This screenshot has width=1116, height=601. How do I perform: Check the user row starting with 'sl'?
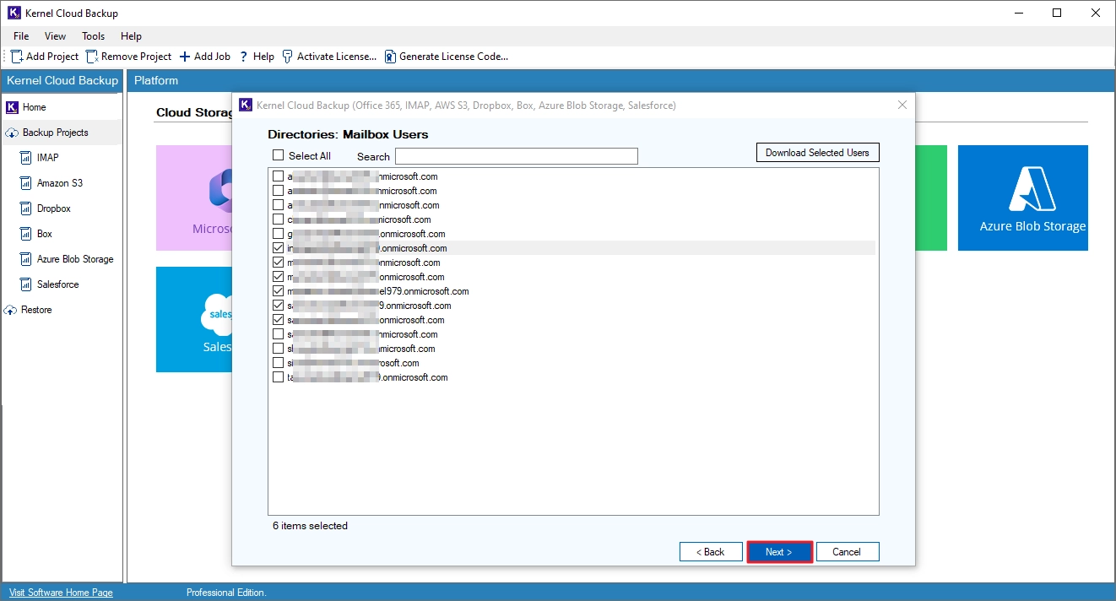pos(278,349)
